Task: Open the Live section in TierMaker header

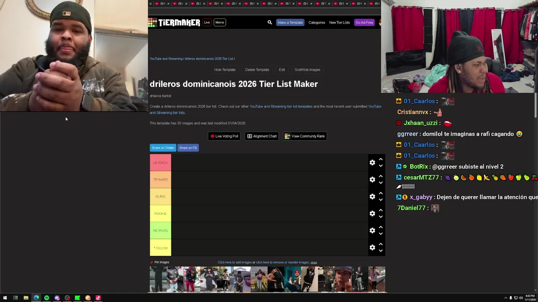Action: click(x=207, y=22)
